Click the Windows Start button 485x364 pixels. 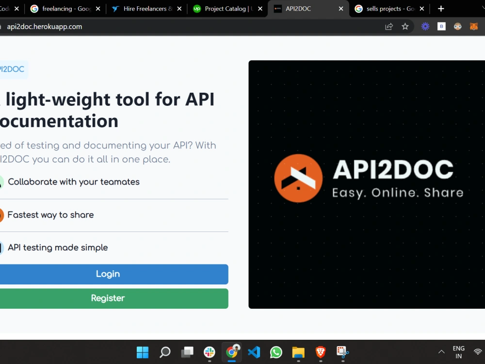pos(143,352)
